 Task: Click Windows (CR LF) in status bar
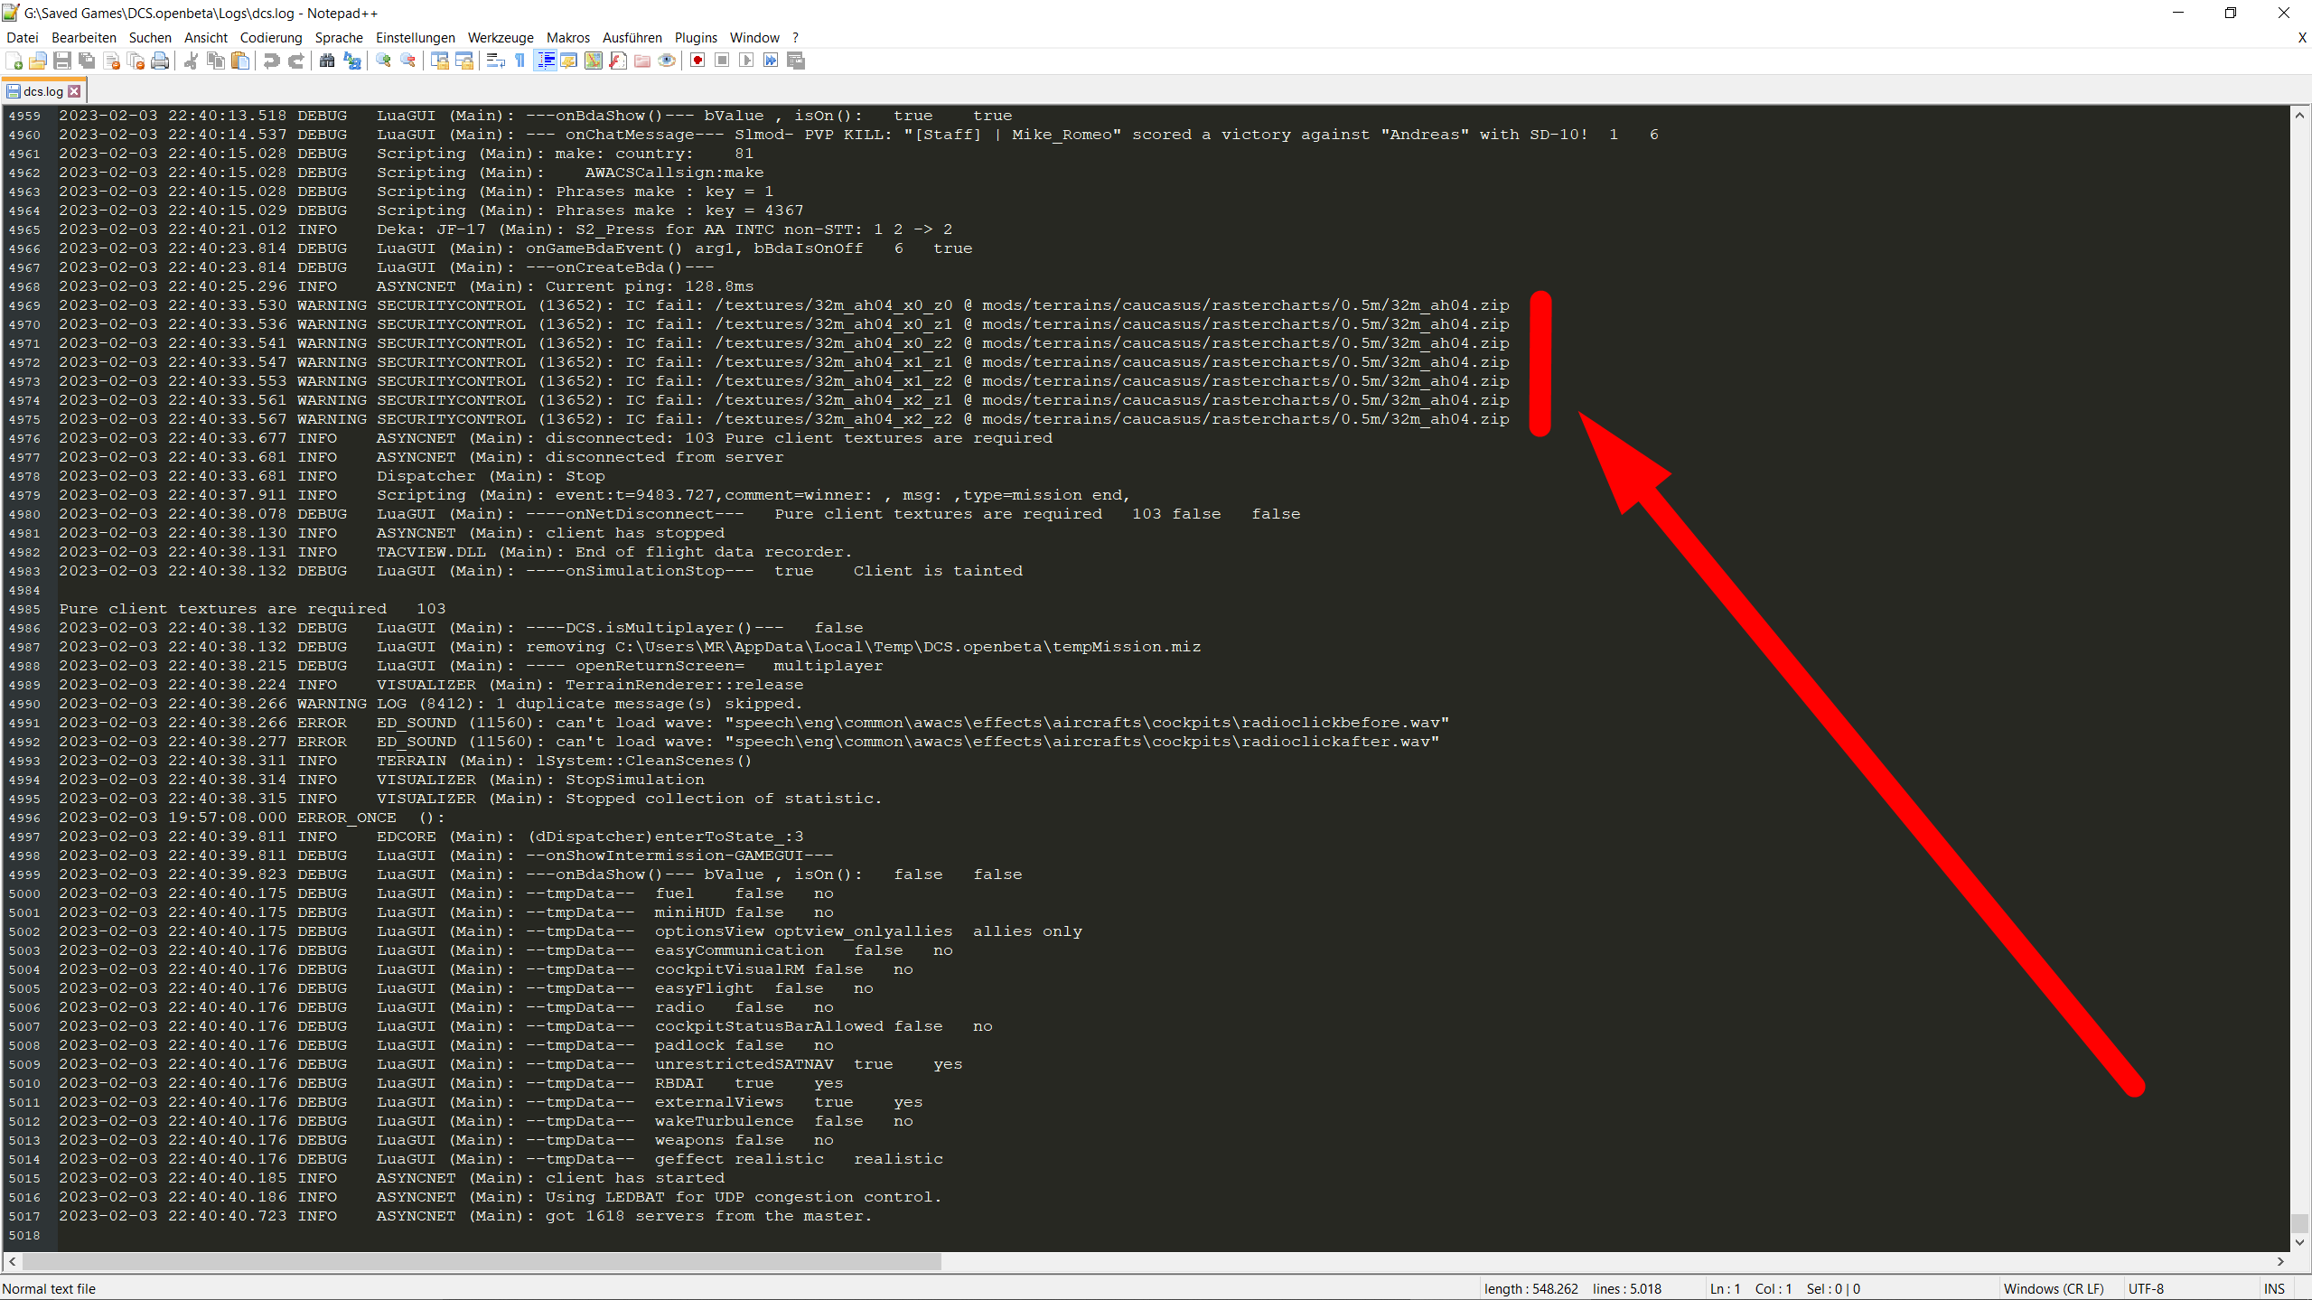coord(2054,1289)
